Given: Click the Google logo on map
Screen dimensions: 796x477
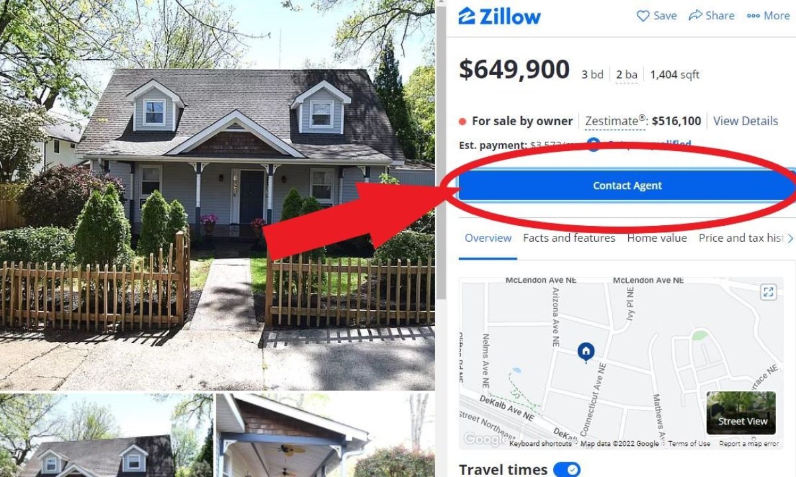Looking at the screenshot, I should (x=483, y=439).
